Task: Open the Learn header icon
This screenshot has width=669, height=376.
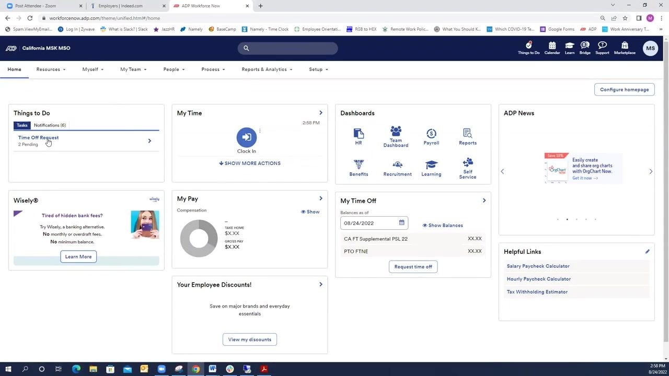Action: click(570, 48)
